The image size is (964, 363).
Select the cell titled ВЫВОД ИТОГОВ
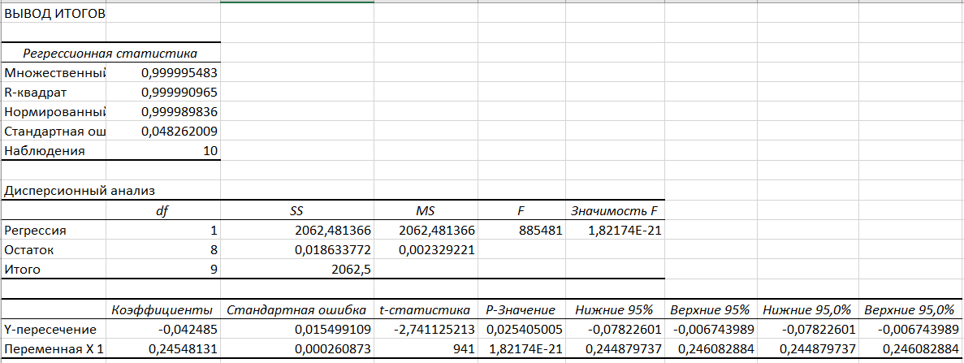[54, 13]
